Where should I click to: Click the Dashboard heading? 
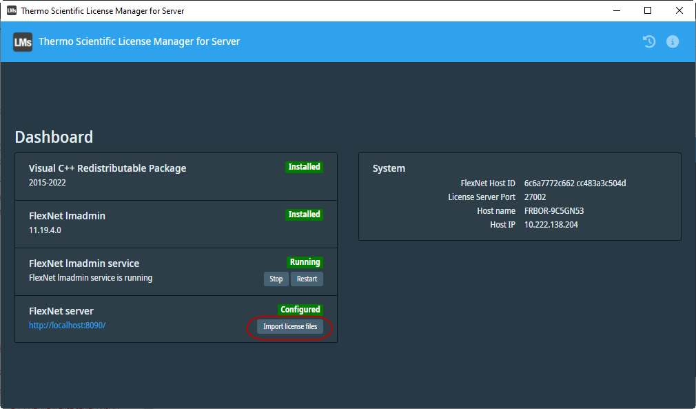click(x=54, y=137)
